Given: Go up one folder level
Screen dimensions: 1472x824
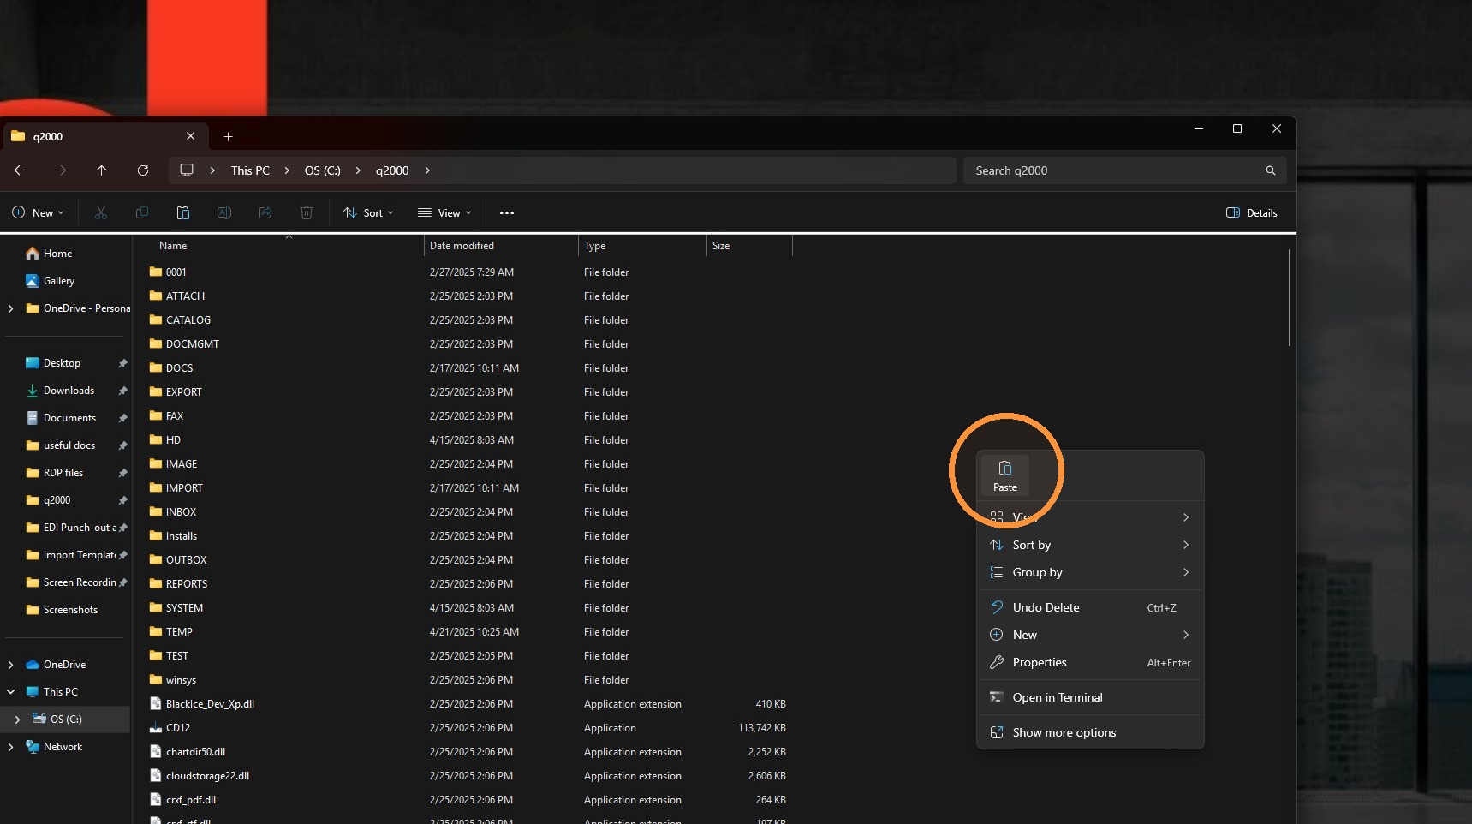Looking at the screenshot, I should click(x=102, y=170).
